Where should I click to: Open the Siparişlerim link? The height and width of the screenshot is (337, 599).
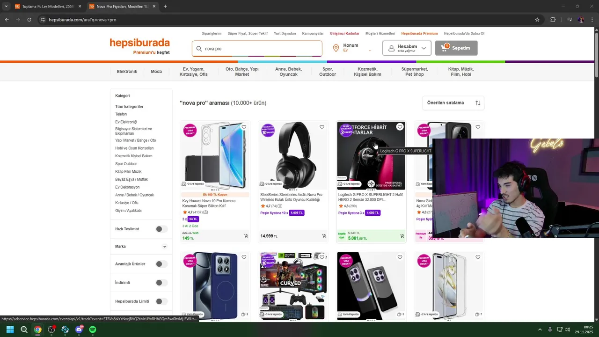tap(212, 34)
